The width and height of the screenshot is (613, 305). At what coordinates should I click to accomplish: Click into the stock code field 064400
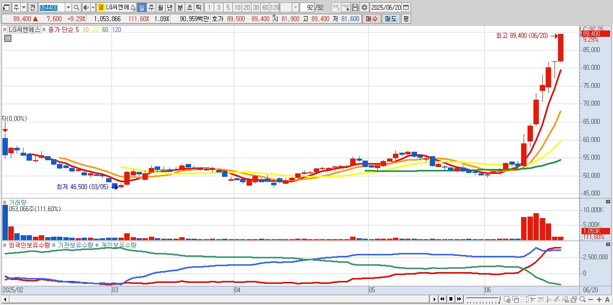click(x=52, y=7)
